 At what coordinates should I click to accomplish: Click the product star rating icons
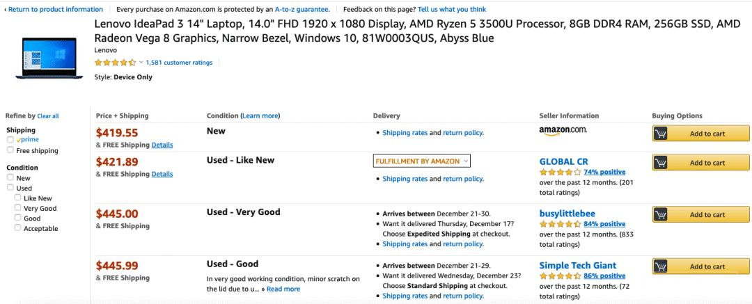(x=115, y=63)
